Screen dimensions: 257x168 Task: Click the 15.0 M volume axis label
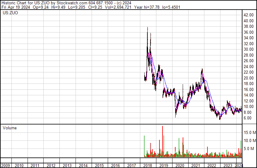click(250, 132)
